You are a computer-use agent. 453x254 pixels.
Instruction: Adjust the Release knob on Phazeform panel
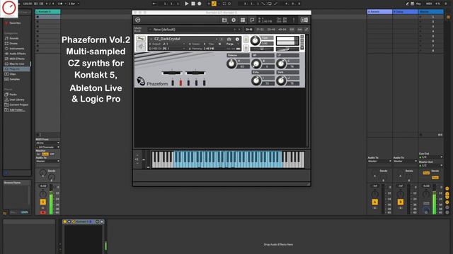click(231, 64)
